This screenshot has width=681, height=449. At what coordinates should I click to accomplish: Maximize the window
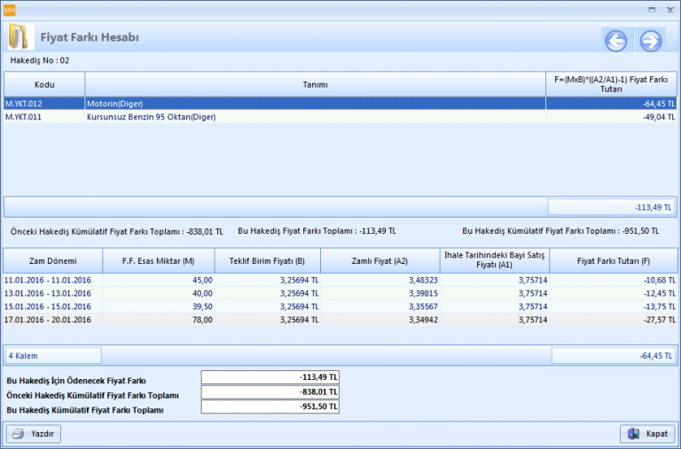pos(652,8)
